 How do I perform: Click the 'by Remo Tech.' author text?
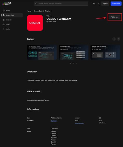51,21
